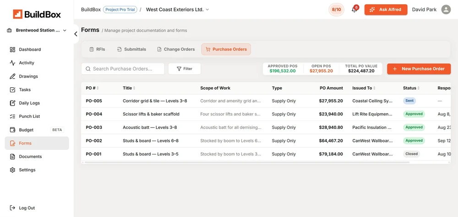458x217 pixels.
Task: Open the Settings gear icon
Action: tap(12, 170)
